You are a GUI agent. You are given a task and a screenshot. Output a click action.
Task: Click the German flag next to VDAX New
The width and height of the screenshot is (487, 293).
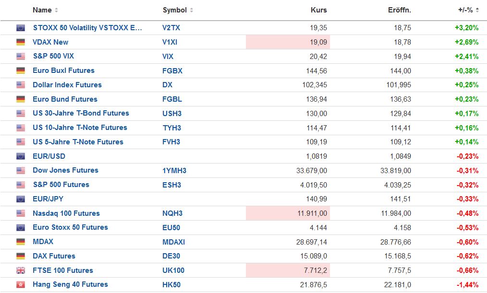20,42
